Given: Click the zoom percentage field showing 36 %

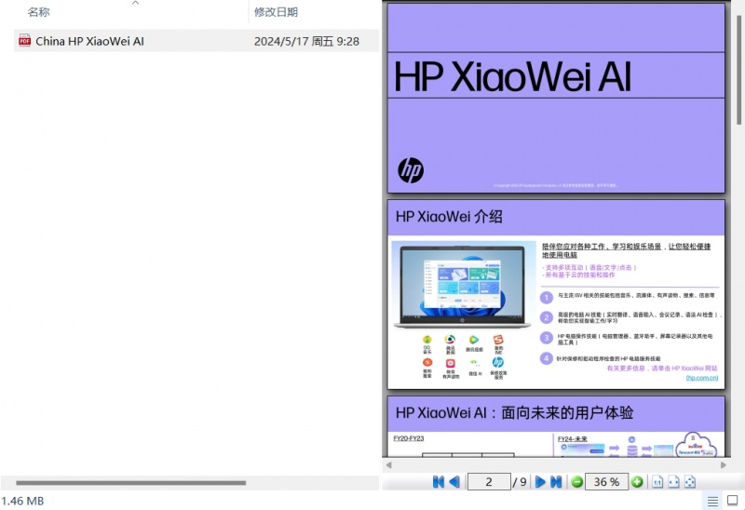Looking at the screenshot, I should coord(606,482).
